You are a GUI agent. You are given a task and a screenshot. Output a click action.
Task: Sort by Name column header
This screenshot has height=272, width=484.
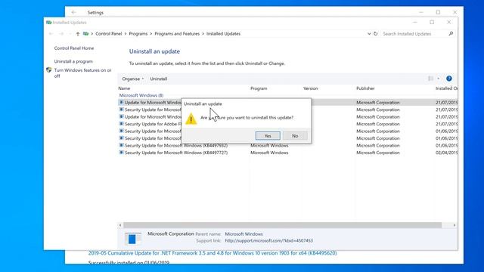click(x=124, y=88)
